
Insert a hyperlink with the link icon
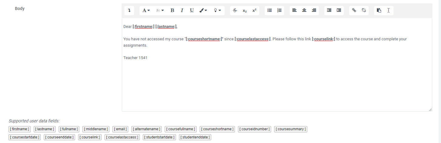(x=354, y=11)
